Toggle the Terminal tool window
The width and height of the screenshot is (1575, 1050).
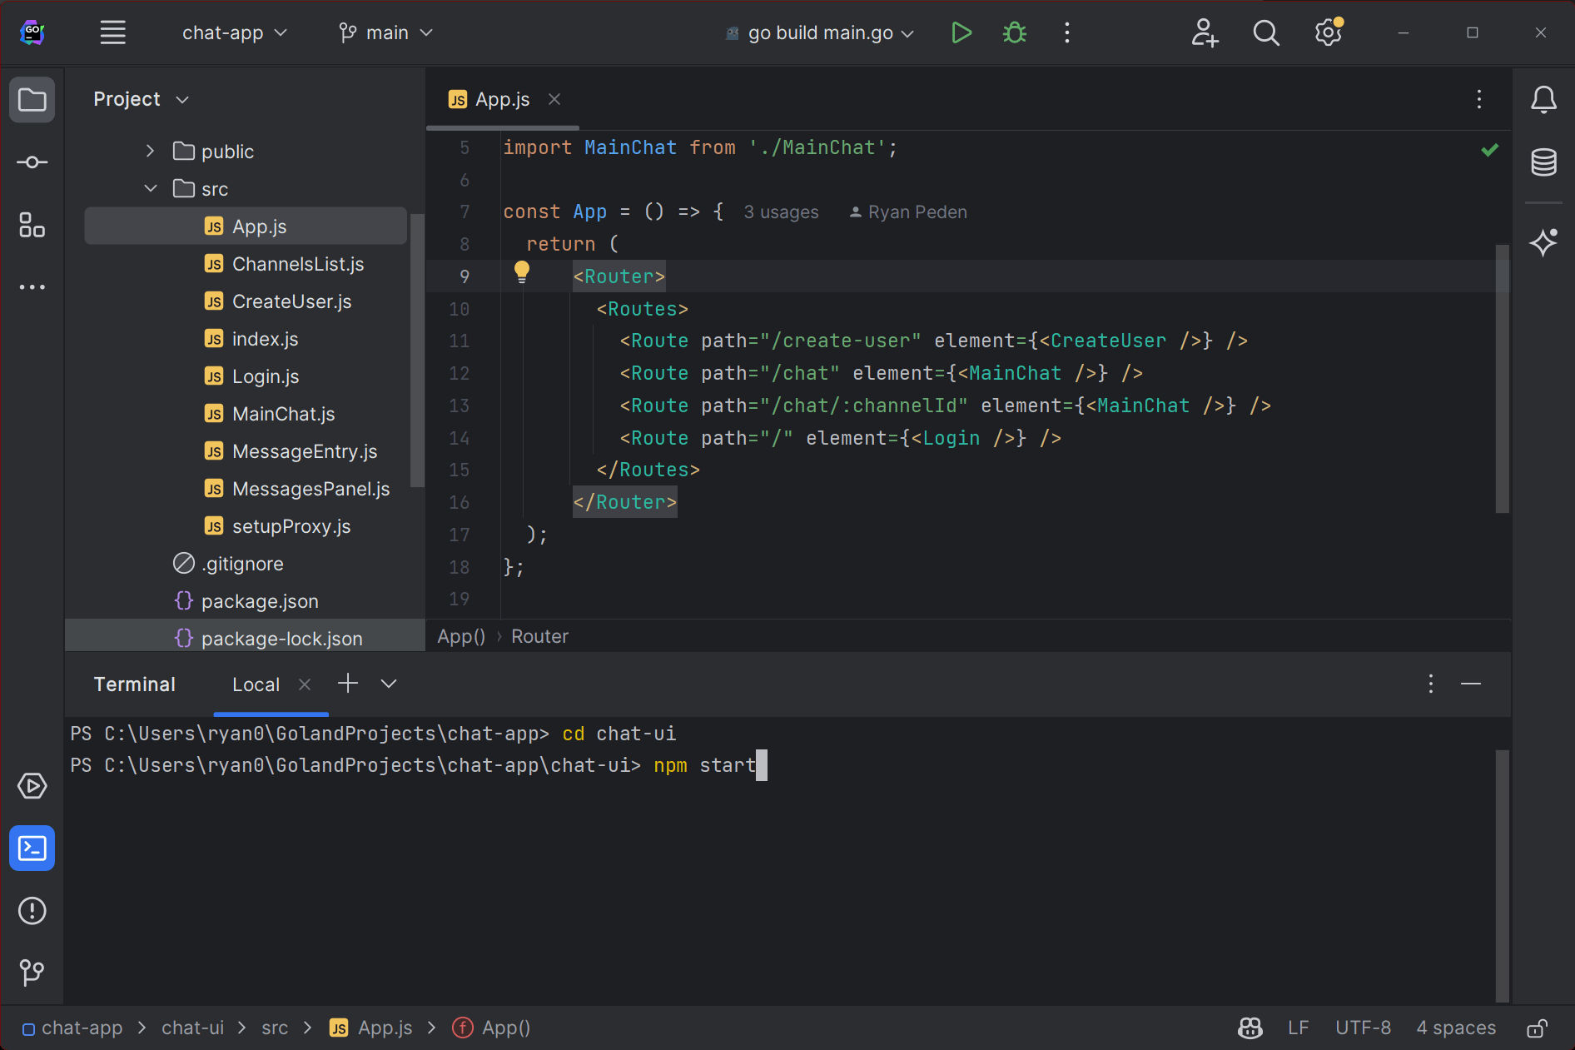click(32, 848)
